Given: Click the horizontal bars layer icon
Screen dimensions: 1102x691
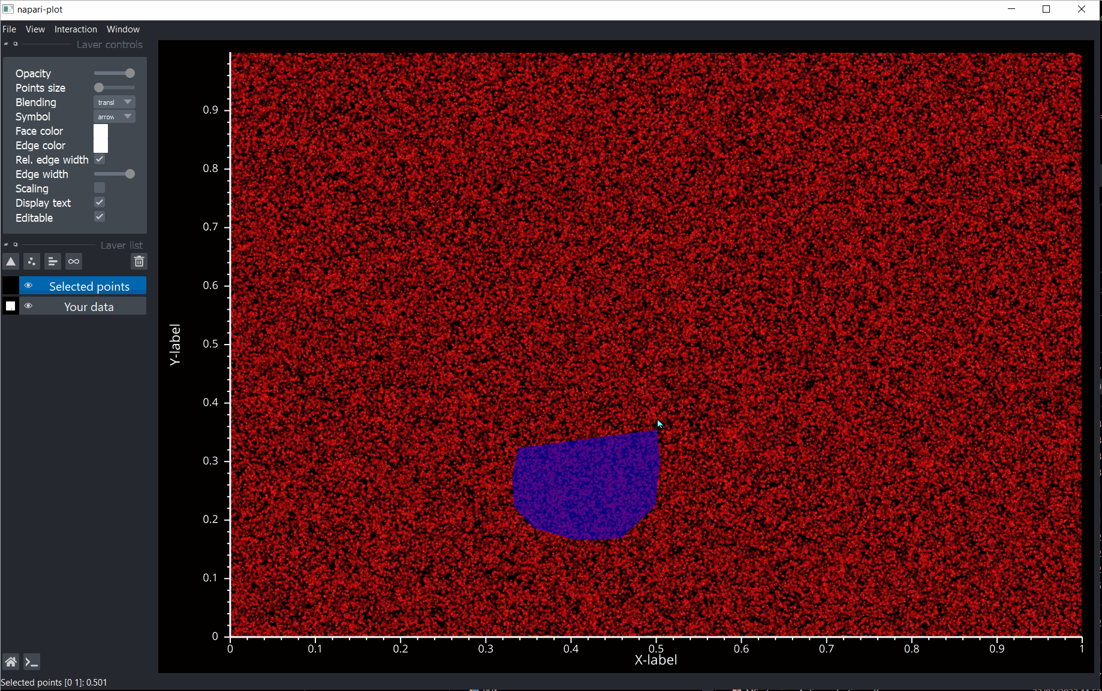Looking at the screenshot, I should (x=53, y=261).
